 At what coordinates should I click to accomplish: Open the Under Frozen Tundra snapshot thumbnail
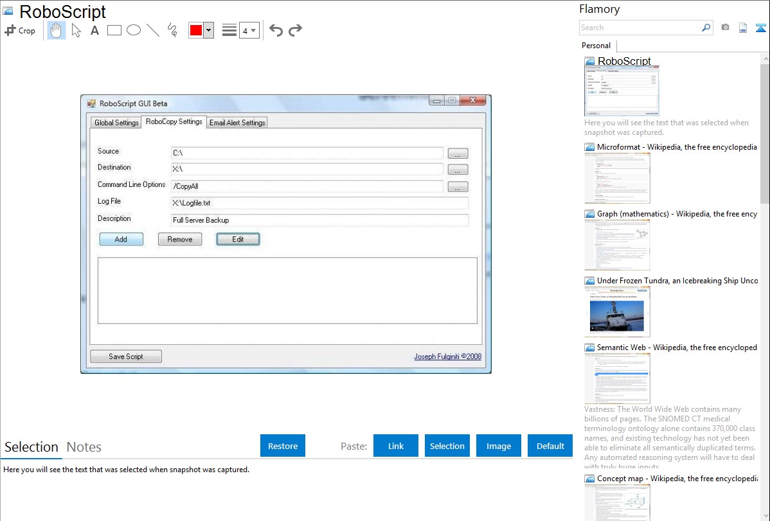point(617,312)
